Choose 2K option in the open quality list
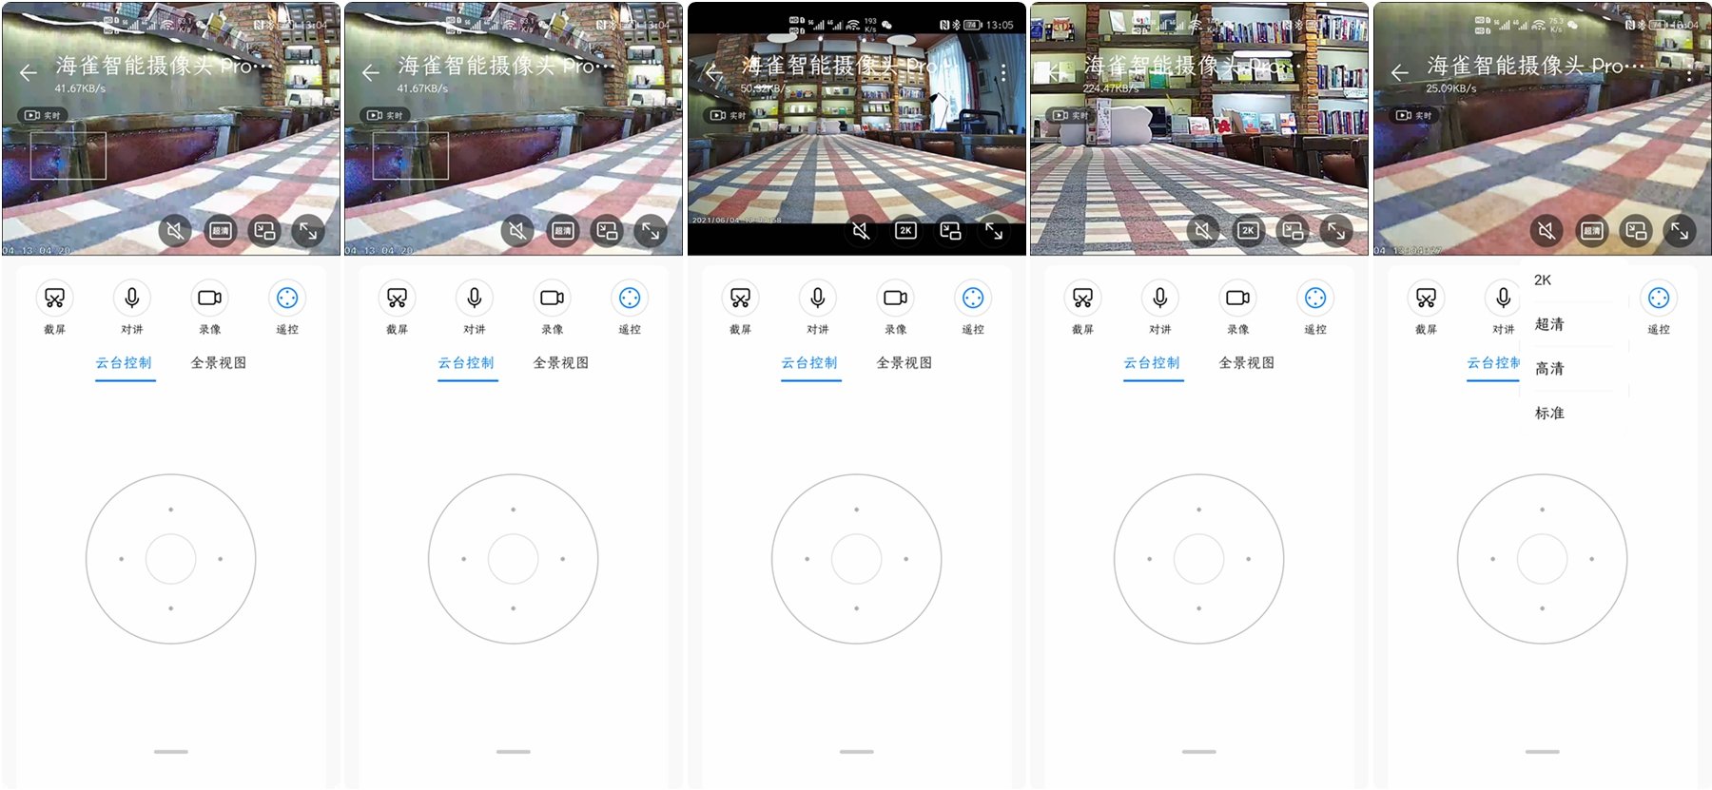The image size is (1712, 790). (1543, 280)
